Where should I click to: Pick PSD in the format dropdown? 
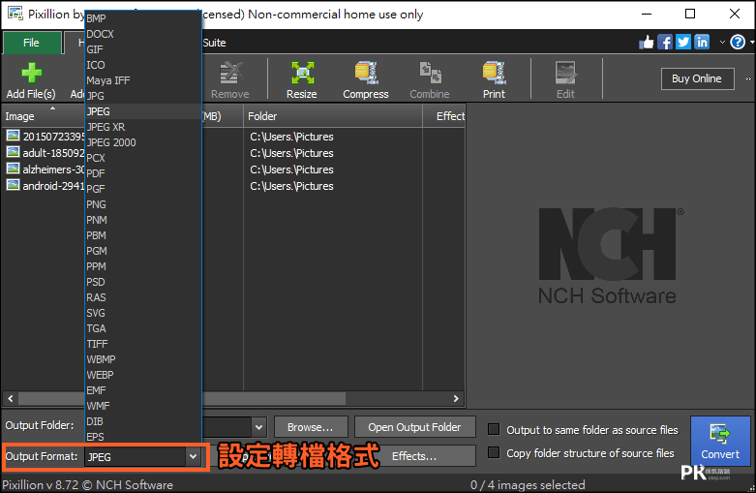tap(143, 282)
